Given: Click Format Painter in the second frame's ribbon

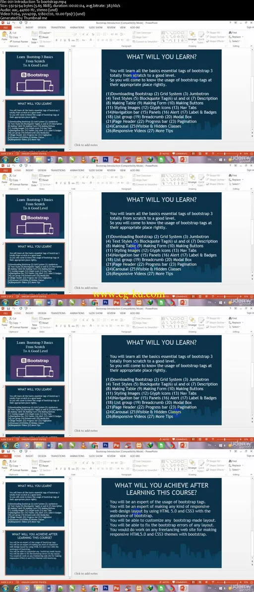Looking at the screenshot, I should (x=18, y=184).
